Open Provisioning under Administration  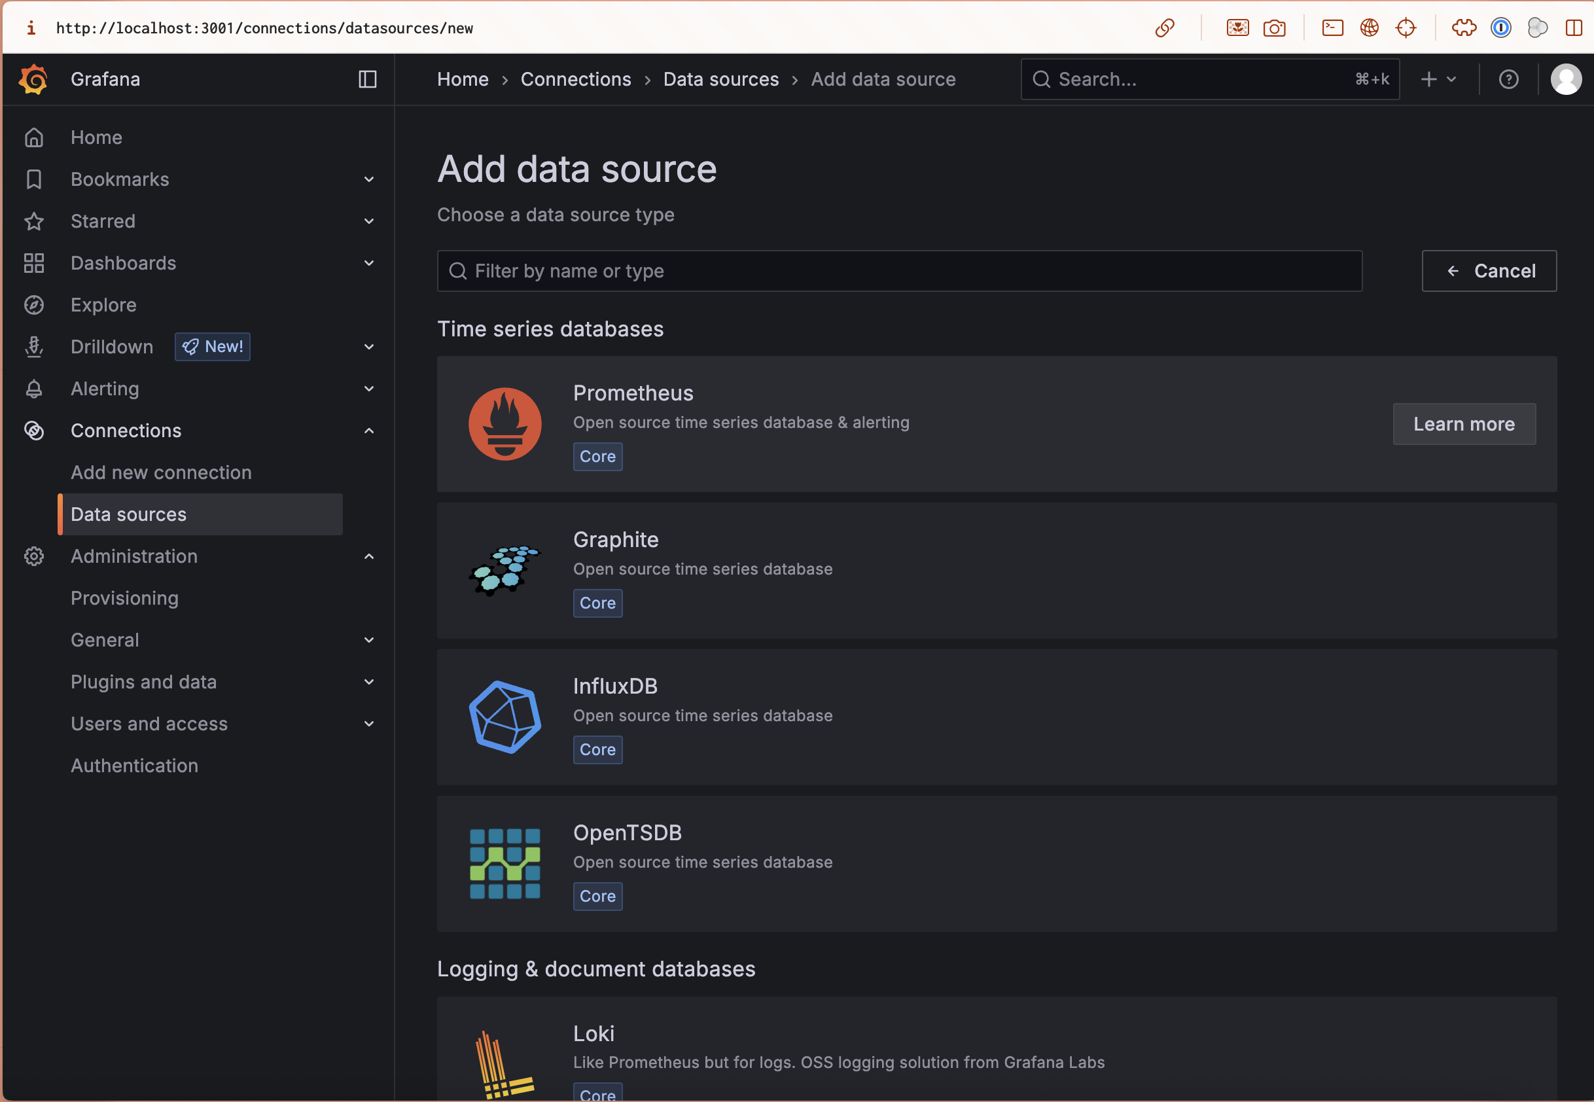[x=124, y=598]
